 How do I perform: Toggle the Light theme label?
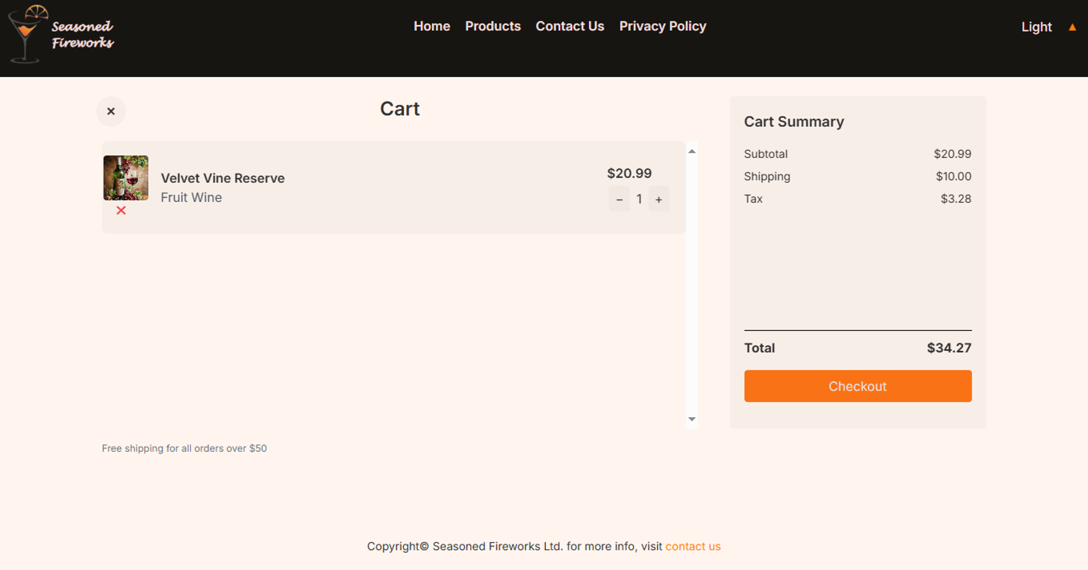[x=1036, y=27]
